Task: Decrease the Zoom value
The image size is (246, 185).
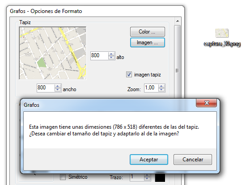Action: point(161,90)
